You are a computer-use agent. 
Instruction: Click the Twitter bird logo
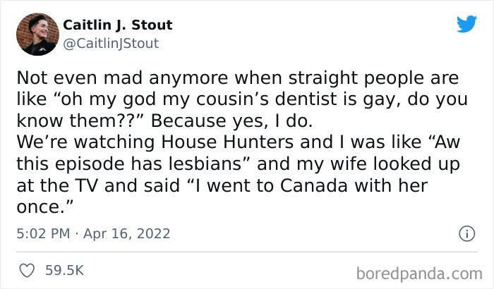point(466,25)
